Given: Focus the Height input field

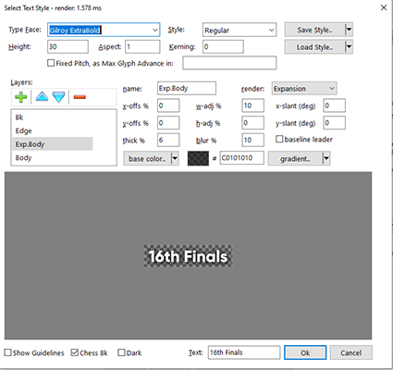Looking at the screenshot, I should [x=68, y=47].
